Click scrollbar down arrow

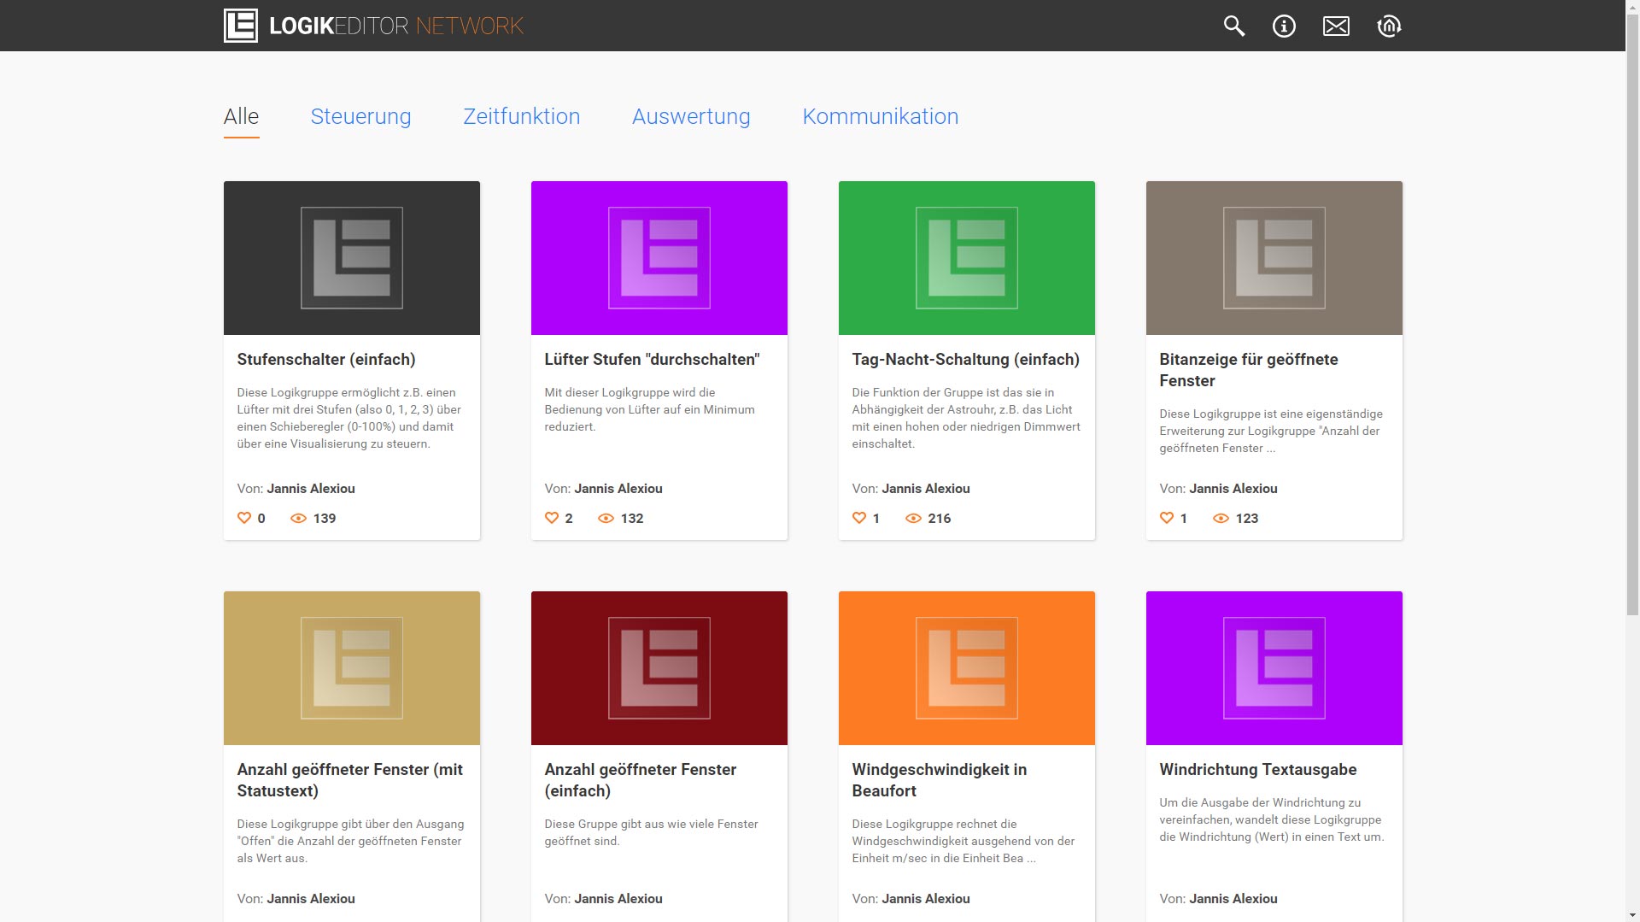pos(1632,914)
